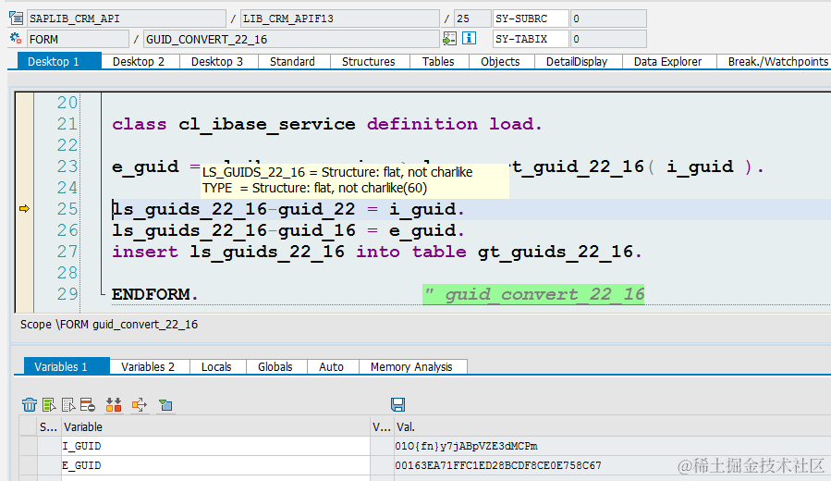Click line number 27 in the gutter
Viewport: 831px width, 481px height.
click(x=67, y=252)
